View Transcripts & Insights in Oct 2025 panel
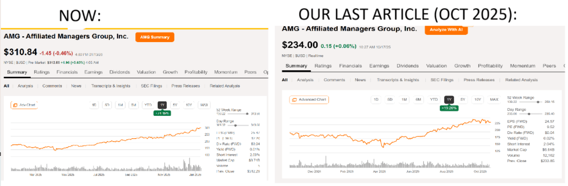568x186 pixels. coord(398,80)
